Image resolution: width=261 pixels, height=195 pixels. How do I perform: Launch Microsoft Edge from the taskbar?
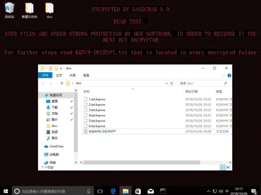[113, 191]
